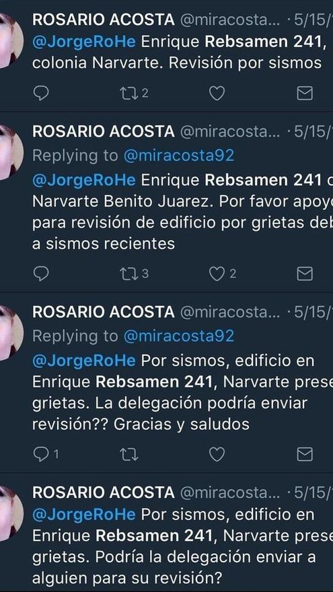
Task: Open ROSARIO ACOSTA name on last tweet
Action: coord(104,492)
